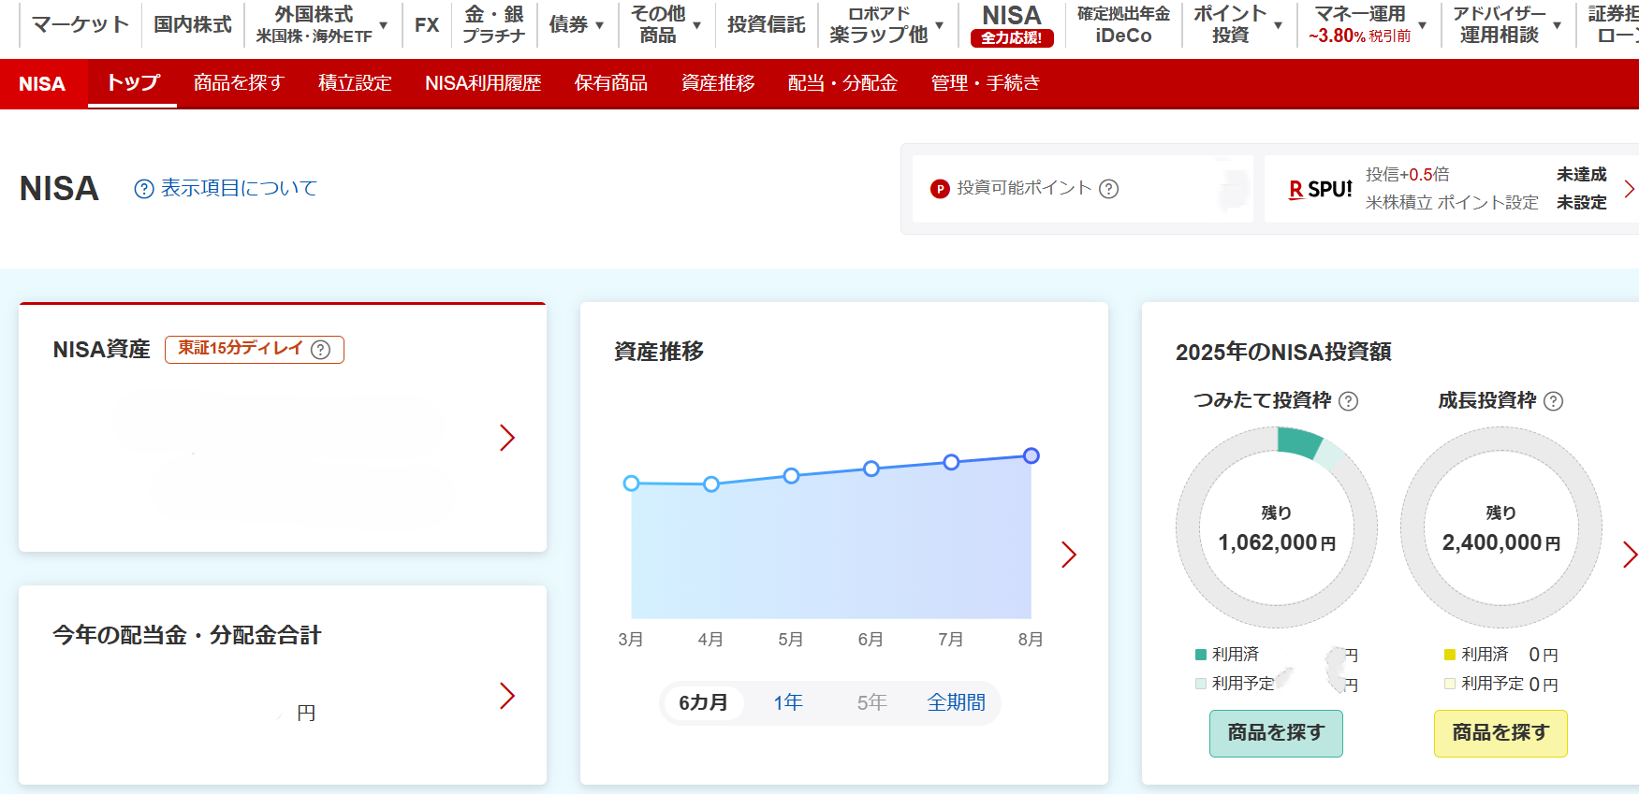
Task: Click the R SPU! logo
Action: [1320, 189]
